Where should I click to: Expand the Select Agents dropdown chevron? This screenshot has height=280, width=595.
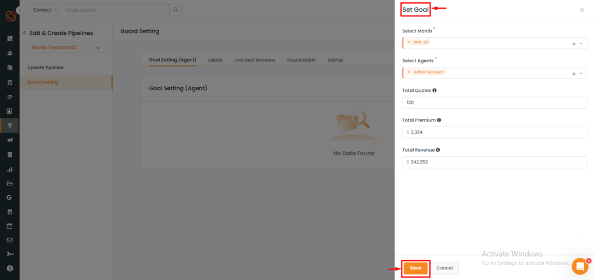(581, 73)
